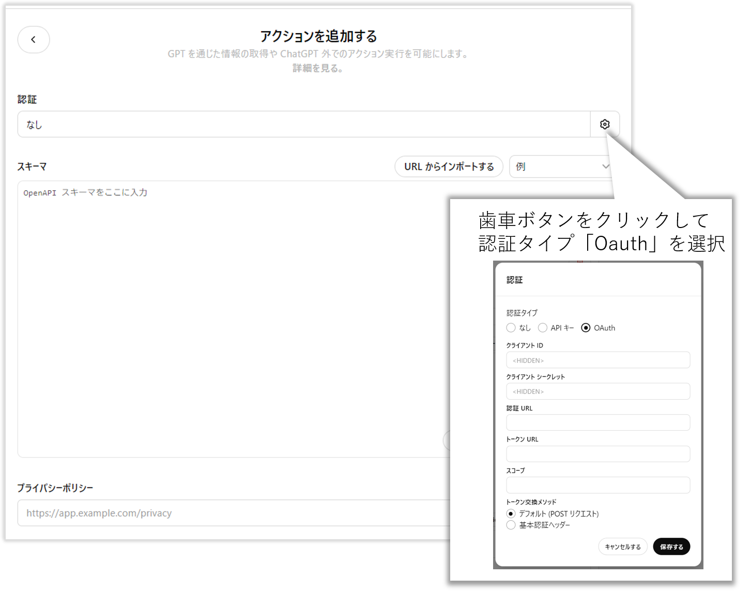Click the クライアント ID input field
This screenshot has height=591, width=751.
pyautogui.click(x=598, y=360)
